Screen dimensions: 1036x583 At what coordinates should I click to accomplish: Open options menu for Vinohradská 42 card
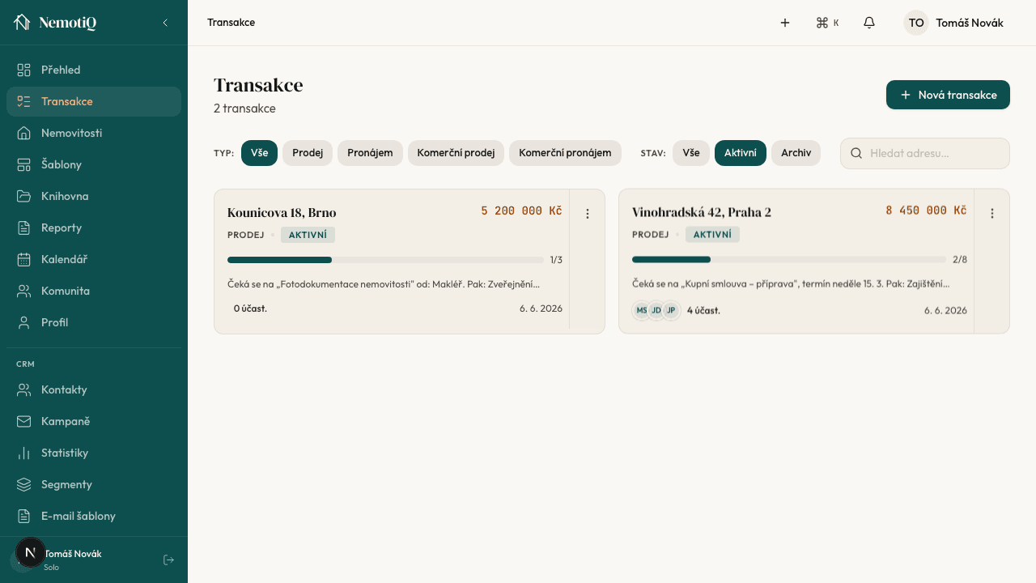992,214
